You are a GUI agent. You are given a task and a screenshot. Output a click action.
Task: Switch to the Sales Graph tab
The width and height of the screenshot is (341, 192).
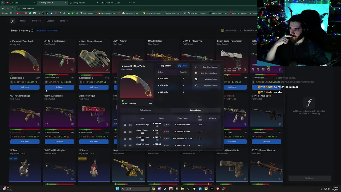[x=145, y=110]
